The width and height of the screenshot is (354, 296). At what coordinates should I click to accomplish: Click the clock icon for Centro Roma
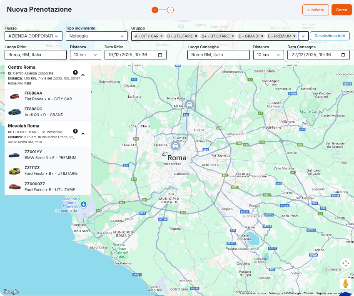coord(75,72)
